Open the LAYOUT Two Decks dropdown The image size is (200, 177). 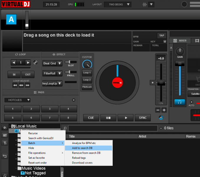pyautogui.click(x=118, y=4)
